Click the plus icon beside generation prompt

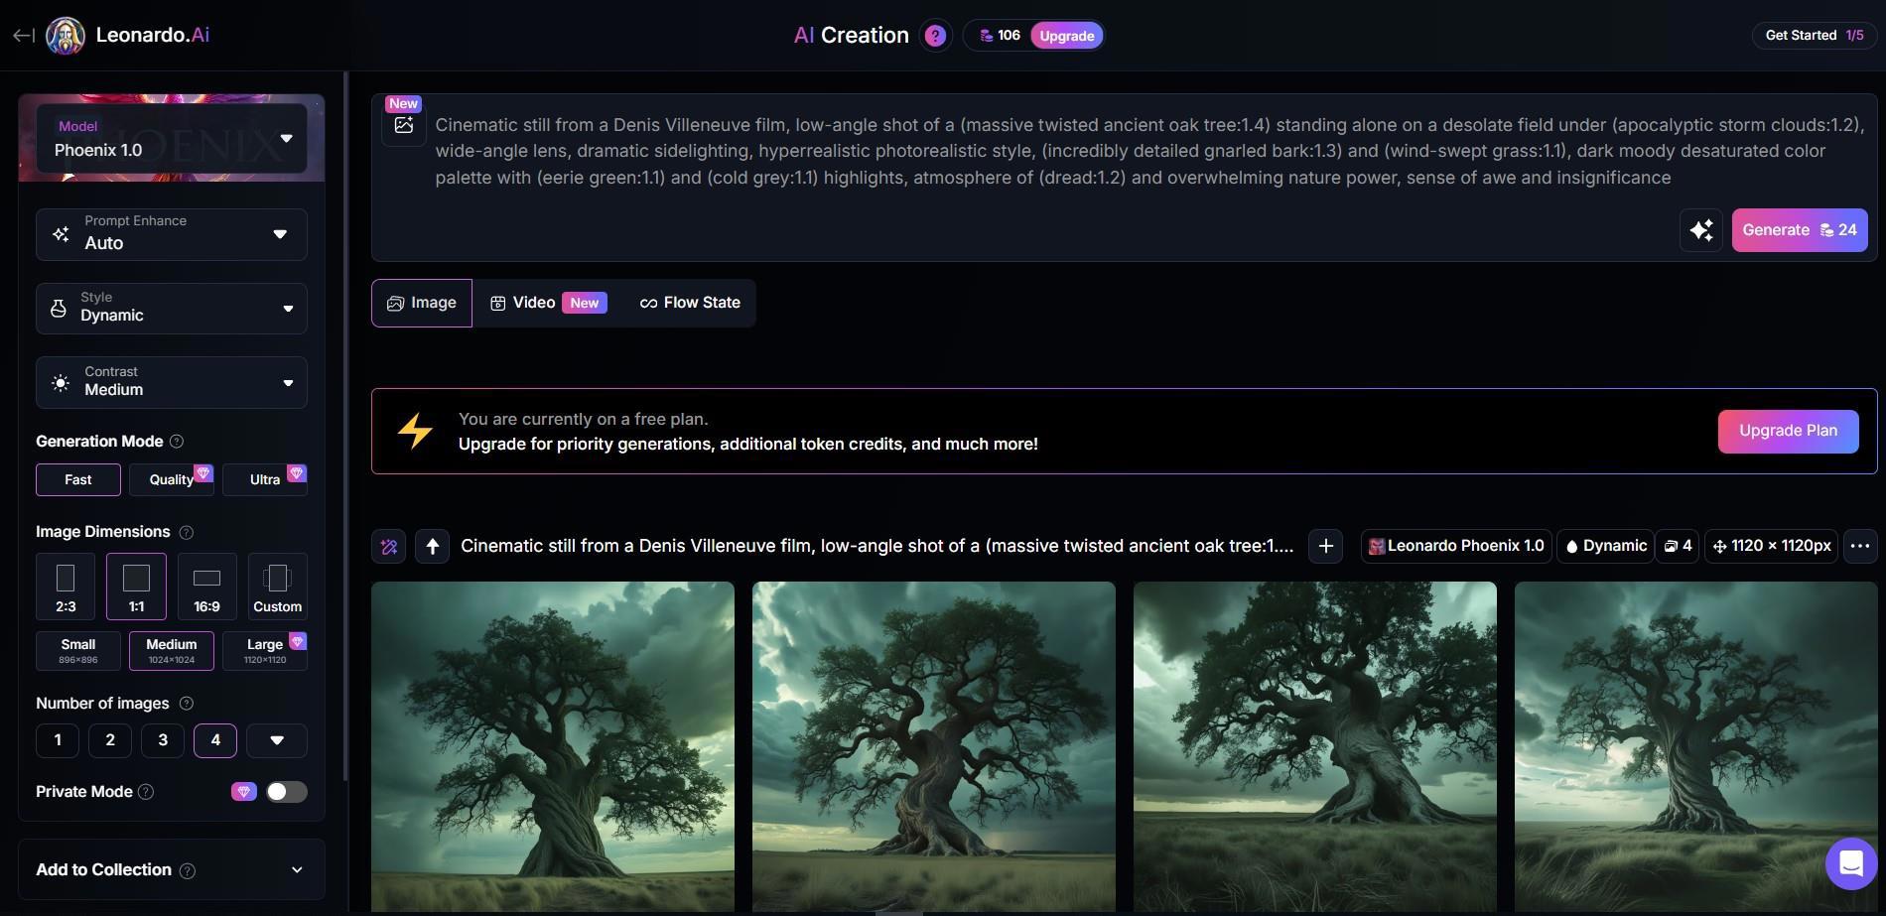click(1326, 546)
